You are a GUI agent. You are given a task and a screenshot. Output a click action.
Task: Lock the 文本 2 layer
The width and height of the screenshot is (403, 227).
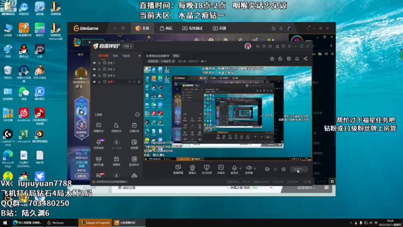click(x=99, y=69)
